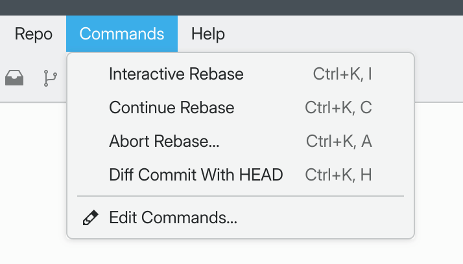Click the separator line above Edit Commands
This screenshot has height=264, width=463.
(241, 196)
